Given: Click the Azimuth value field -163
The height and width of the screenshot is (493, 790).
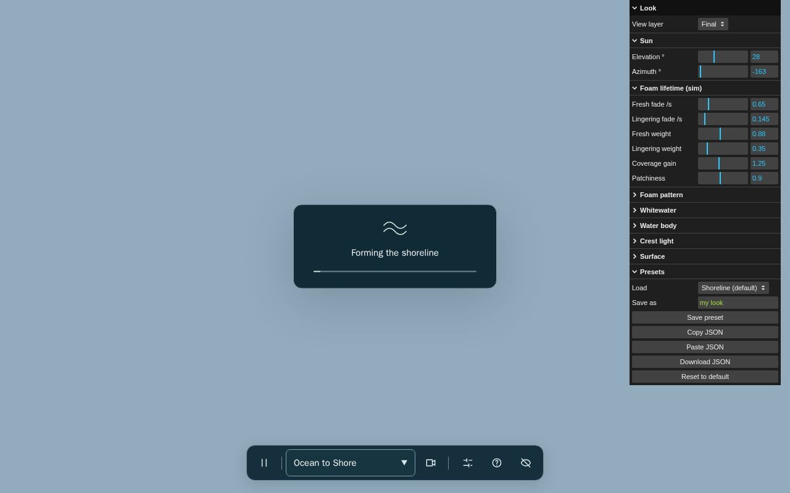Looking at the screenshot, I should point(764,71).
